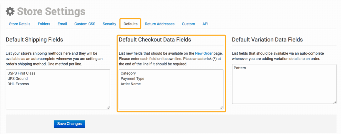The image size is (341, 134).
Task: Click the checkout data fields textarea resize handle
Action: pos(221,107)
